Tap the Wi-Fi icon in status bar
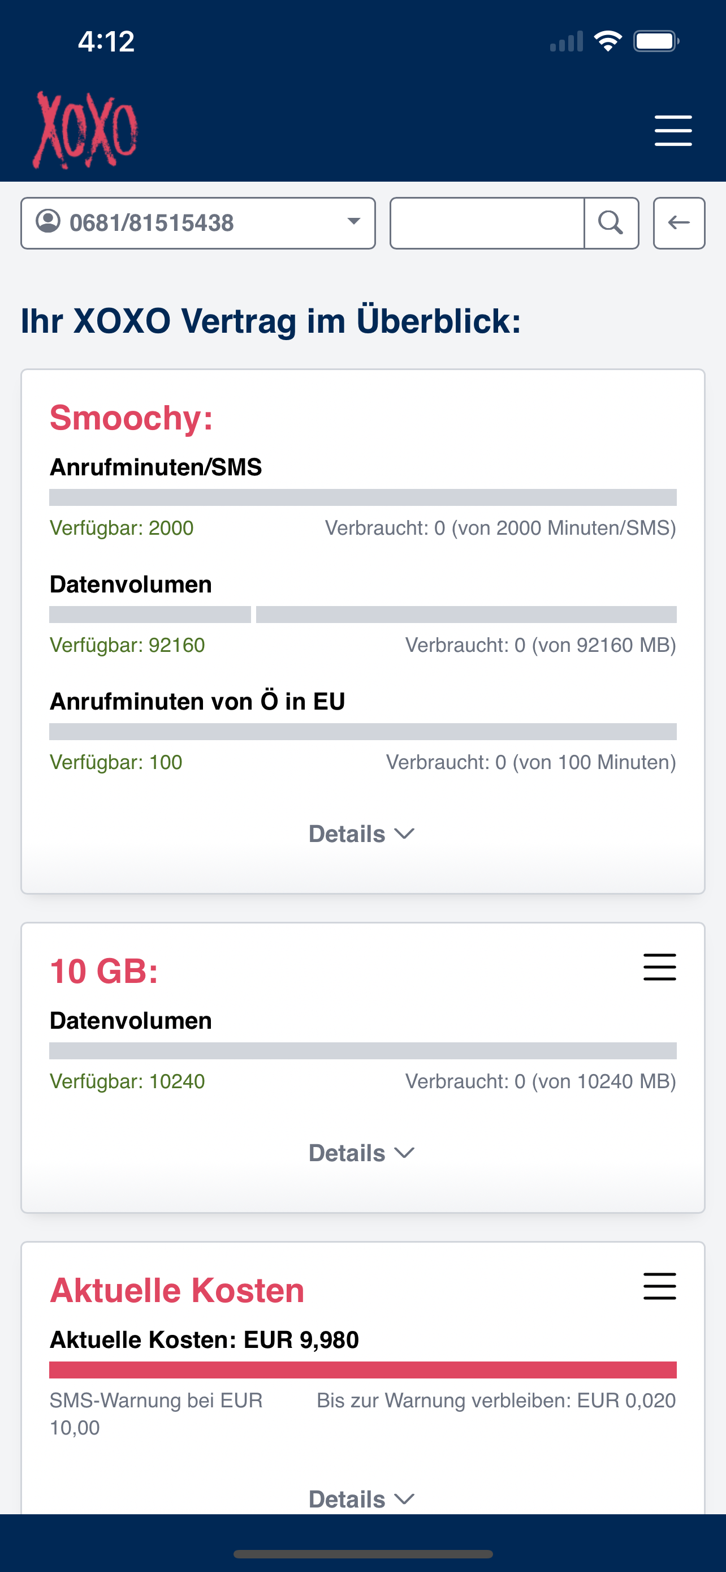 608,41
